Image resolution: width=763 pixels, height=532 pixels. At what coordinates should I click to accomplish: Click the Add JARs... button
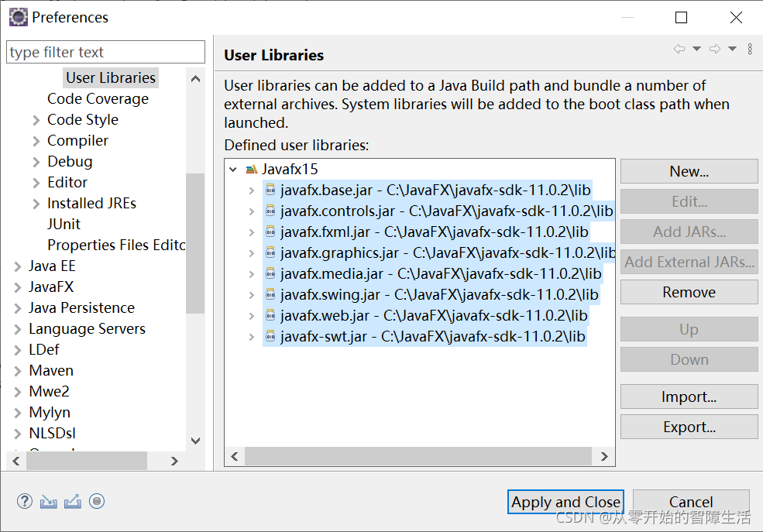point(689,232)
